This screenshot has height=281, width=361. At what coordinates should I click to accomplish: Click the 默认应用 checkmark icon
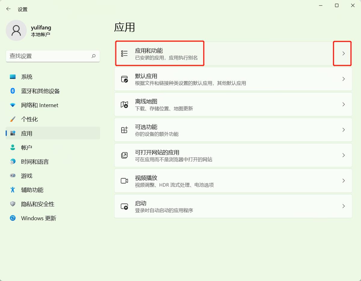coord(124,79)
